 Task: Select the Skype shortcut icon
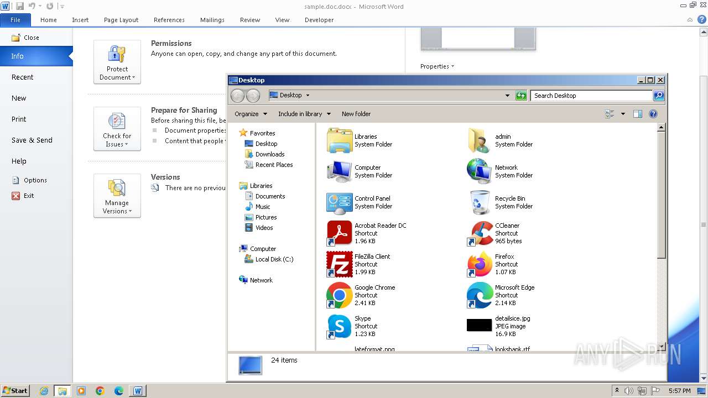point(339,326)
